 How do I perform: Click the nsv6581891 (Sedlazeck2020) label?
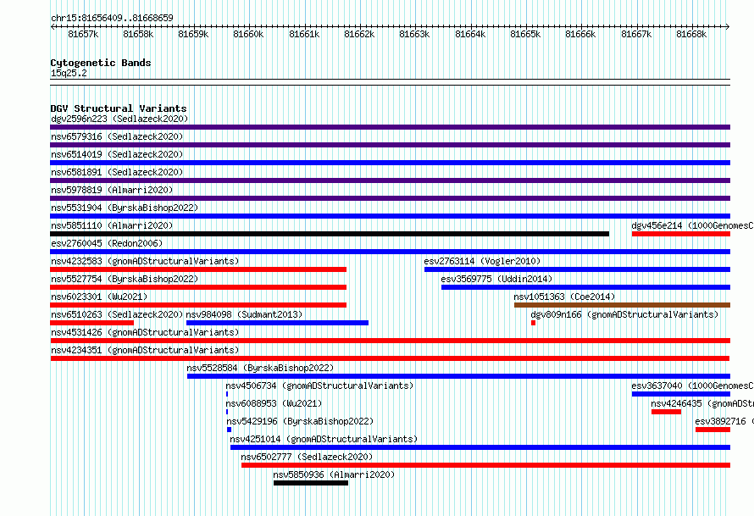117,172
